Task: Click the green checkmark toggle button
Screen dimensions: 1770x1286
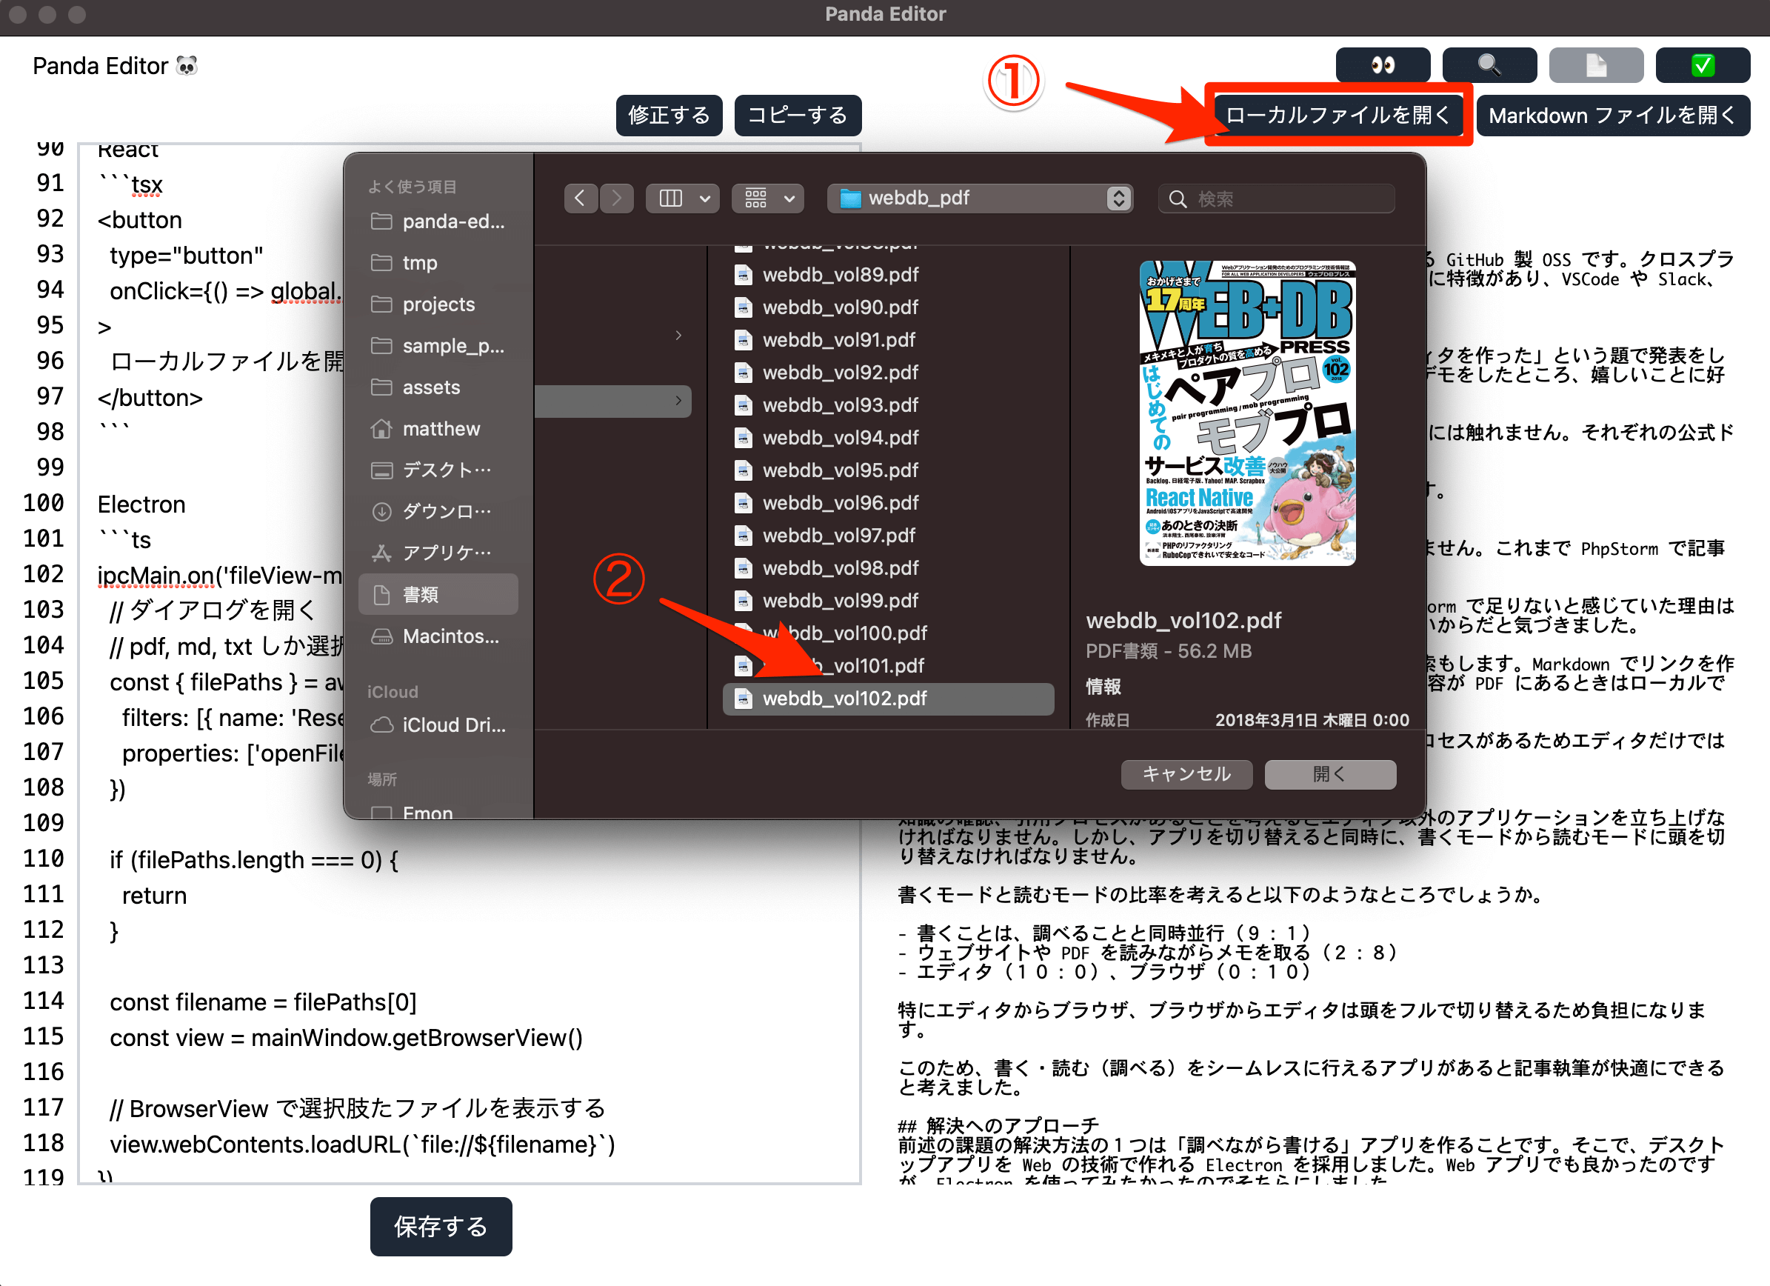Action: [1702, 64]
